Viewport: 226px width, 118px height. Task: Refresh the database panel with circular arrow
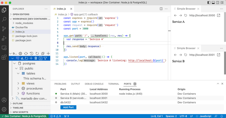point(37,54)
